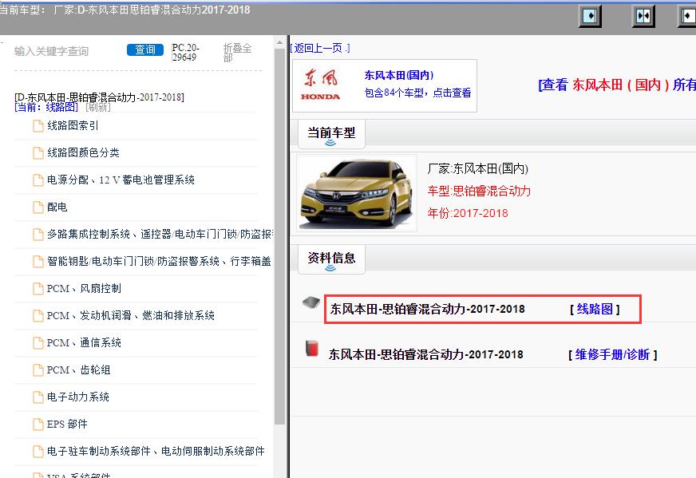Open 线路图索引 in the tree
696x478 pixels.
(x=73, y=126)
